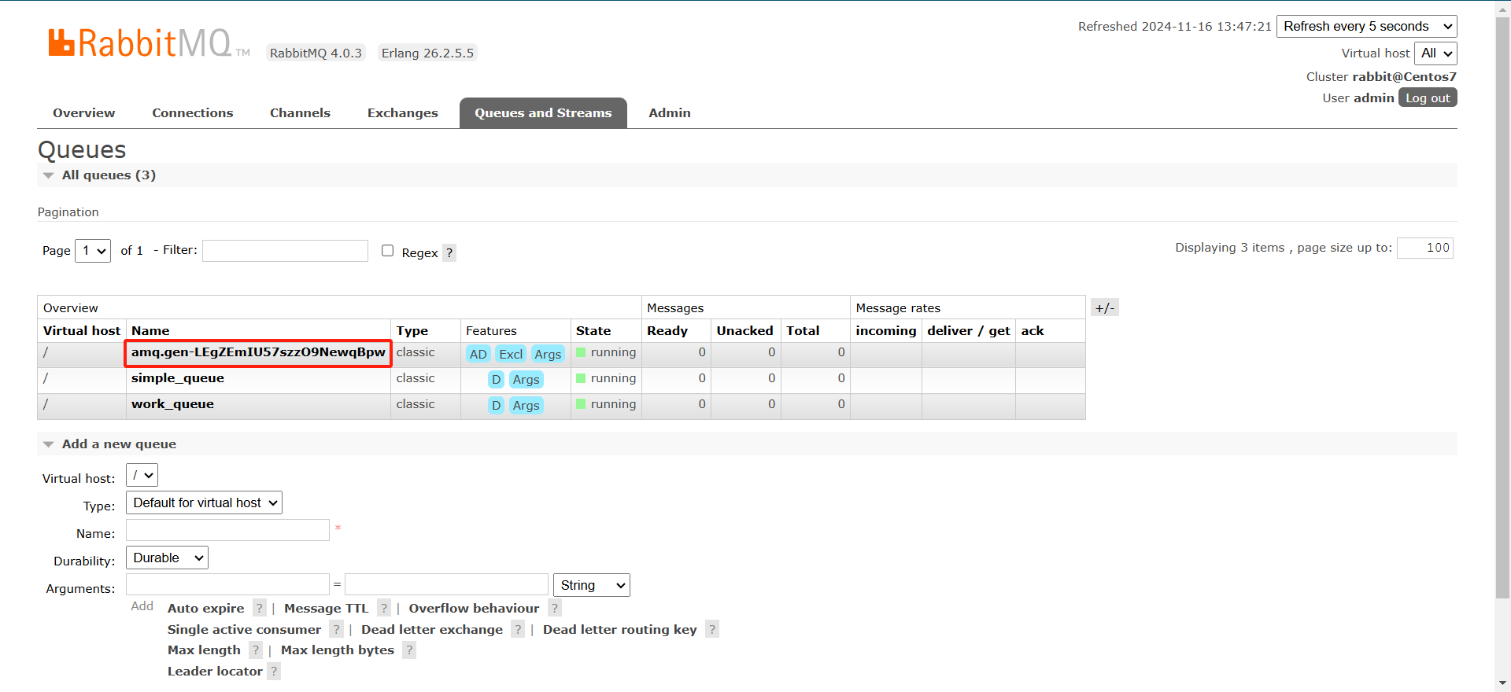Viewport: 1511px width, 692px height.
Task: Open help icon next to Message TTL
Action: 384,608
